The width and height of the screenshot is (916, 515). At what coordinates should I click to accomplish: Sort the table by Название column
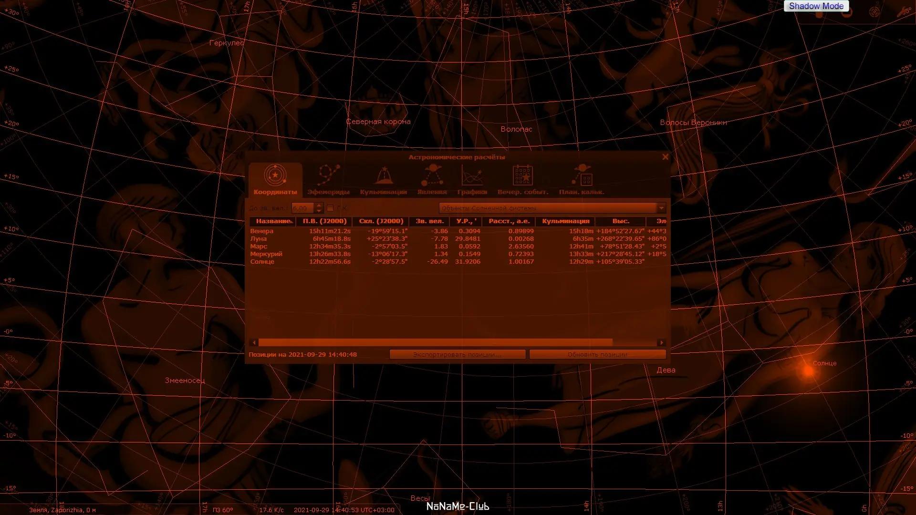click(x=272, y=221)
